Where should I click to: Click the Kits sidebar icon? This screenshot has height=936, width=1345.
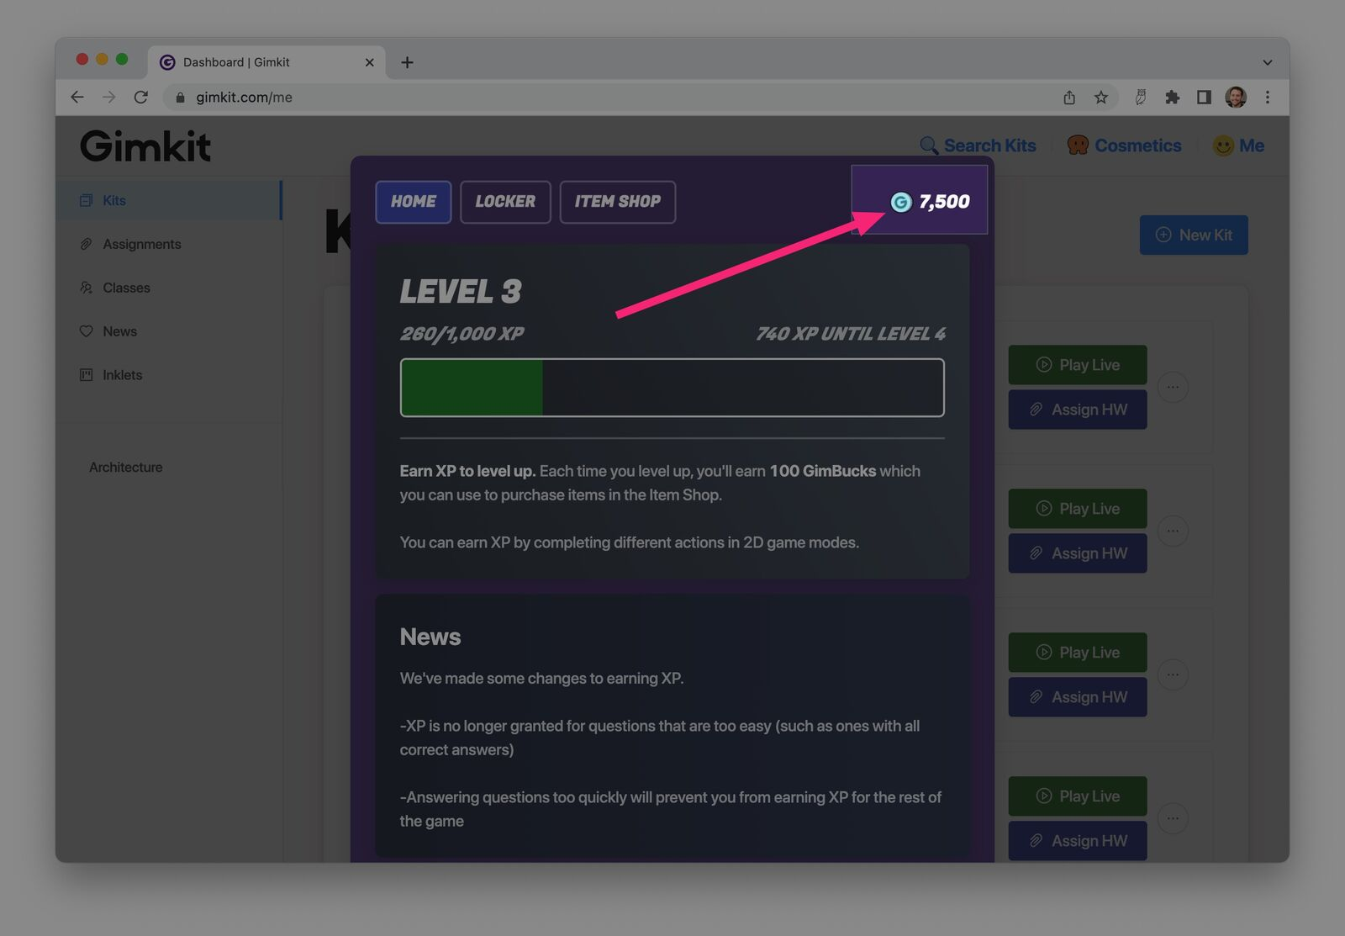(x=86, y=200)
